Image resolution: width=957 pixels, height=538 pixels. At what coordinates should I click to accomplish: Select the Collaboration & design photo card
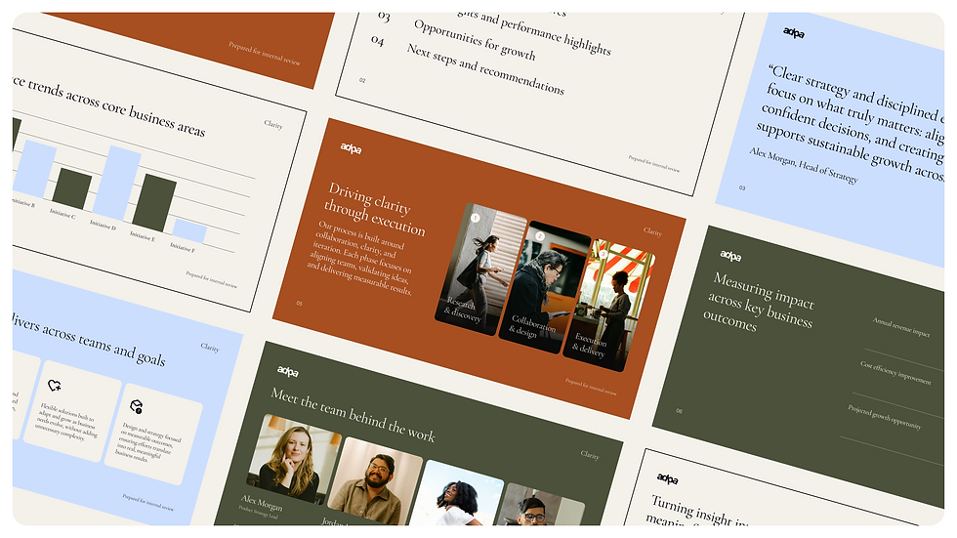[x=545, y=287]
